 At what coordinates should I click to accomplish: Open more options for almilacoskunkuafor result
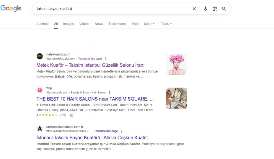pyautogui.click(x=121, y=131)
